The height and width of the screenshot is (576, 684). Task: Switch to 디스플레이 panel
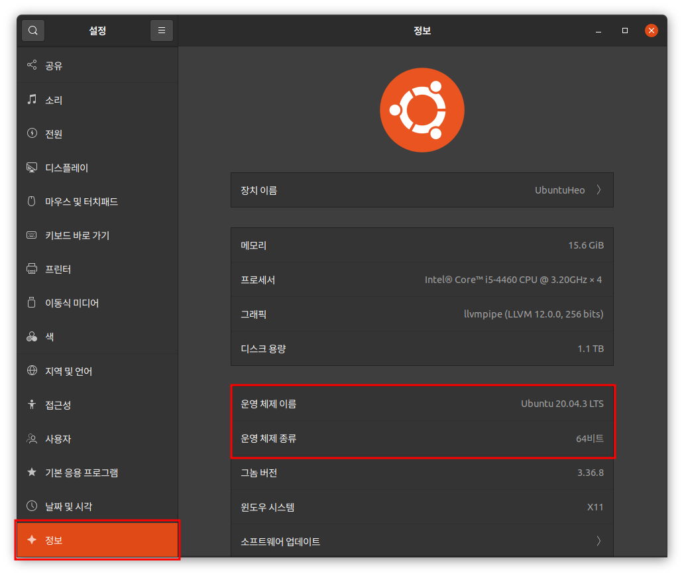[x=97, y=168]
